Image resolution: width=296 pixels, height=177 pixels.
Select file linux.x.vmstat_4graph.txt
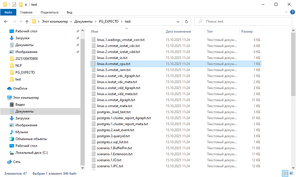click(x=116, y=100)
